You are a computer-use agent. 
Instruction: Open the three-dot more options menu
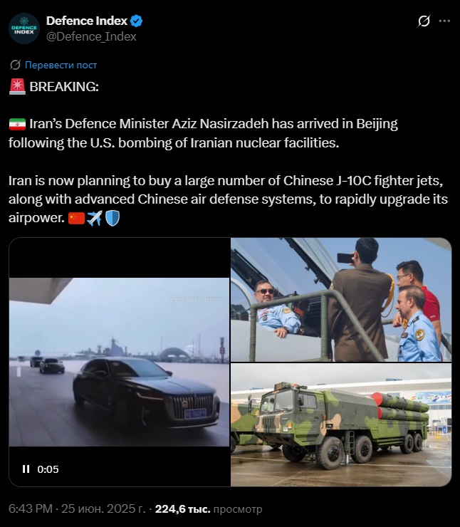444,21
